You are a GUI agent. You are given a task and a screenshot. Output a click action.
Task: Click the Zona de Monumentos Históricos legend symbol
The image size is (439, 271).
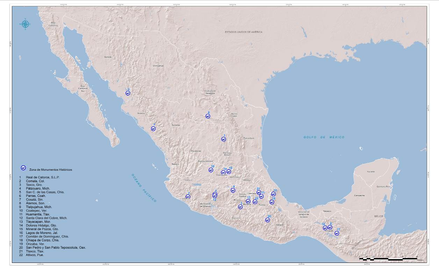[x=23, y=168]
